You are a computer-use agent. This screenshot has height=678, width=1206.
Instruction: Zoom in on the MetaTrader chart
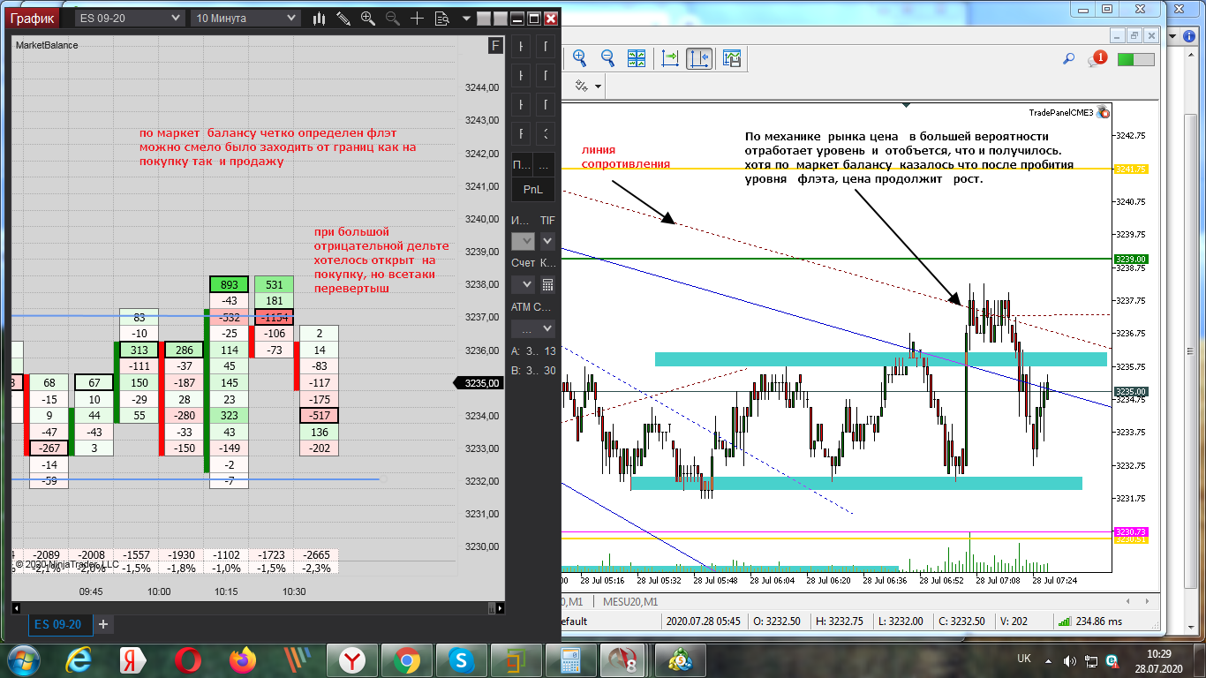point(580,58)
